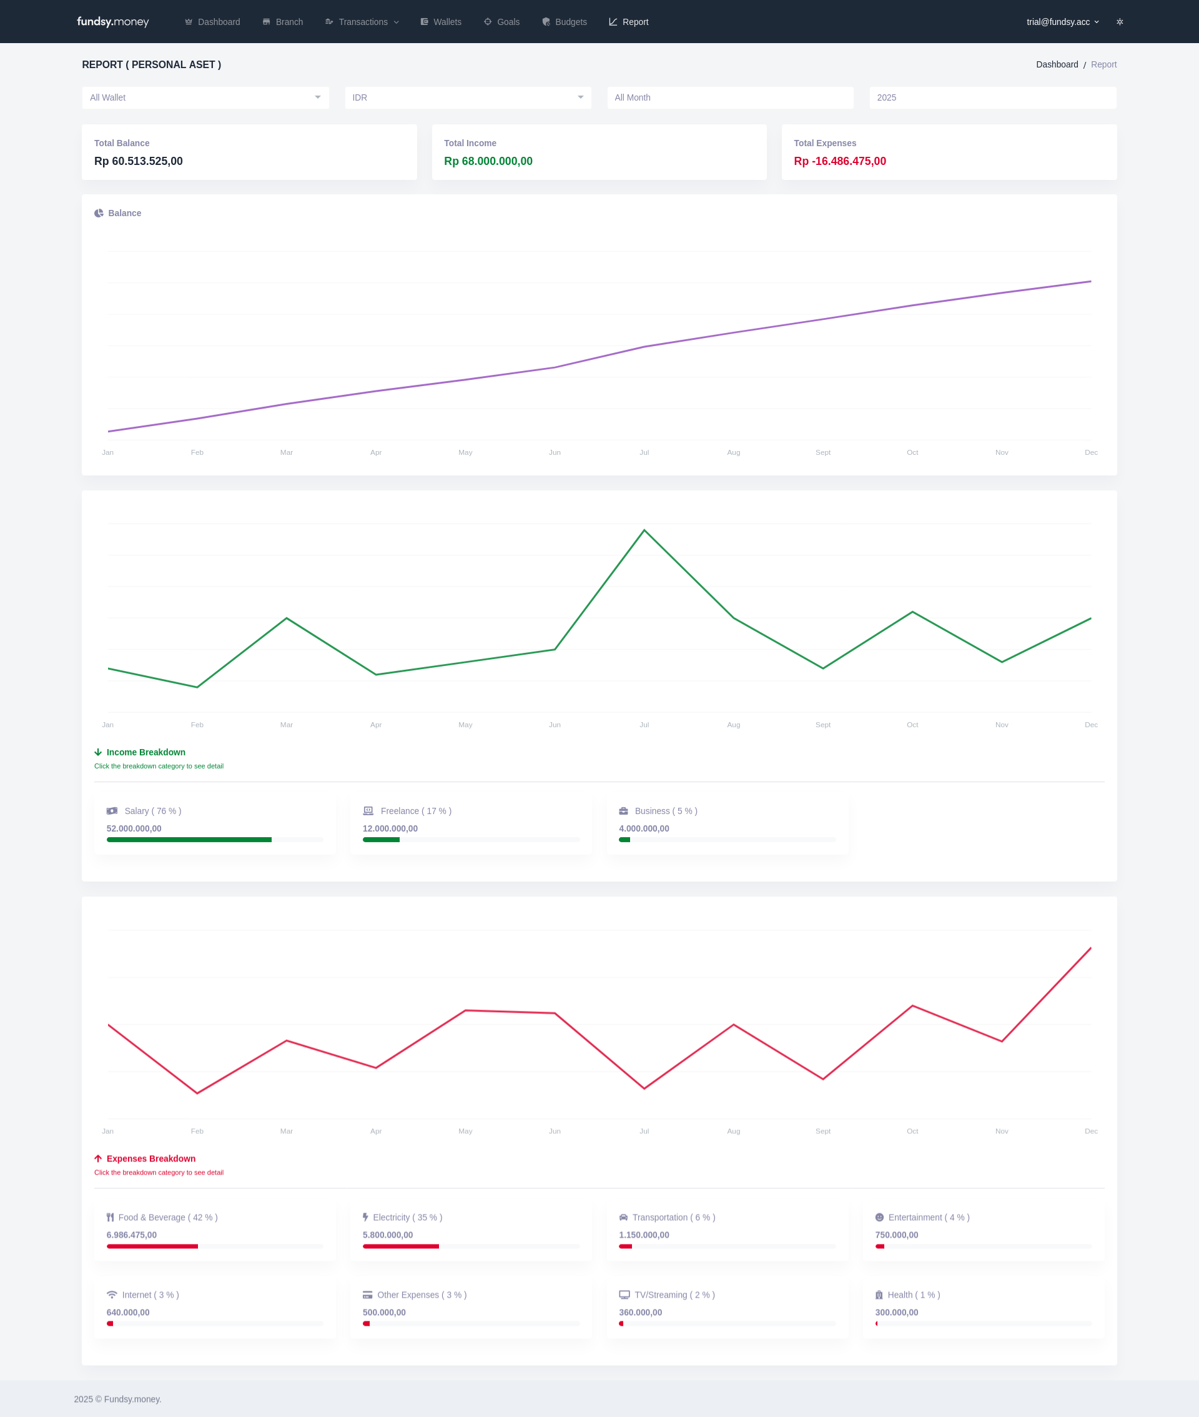Click the fundsy.money logo
Viewport: 1199px width, 1417px height.
click(x=113, y=22)
